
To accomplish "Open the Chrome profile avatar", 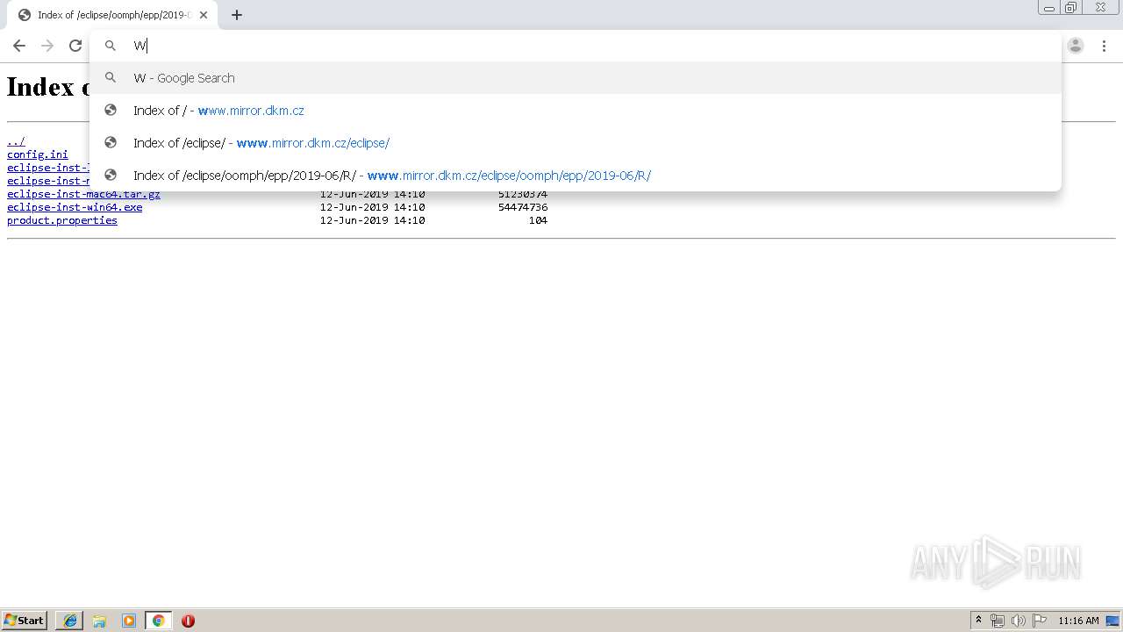I will [1076, 46].
